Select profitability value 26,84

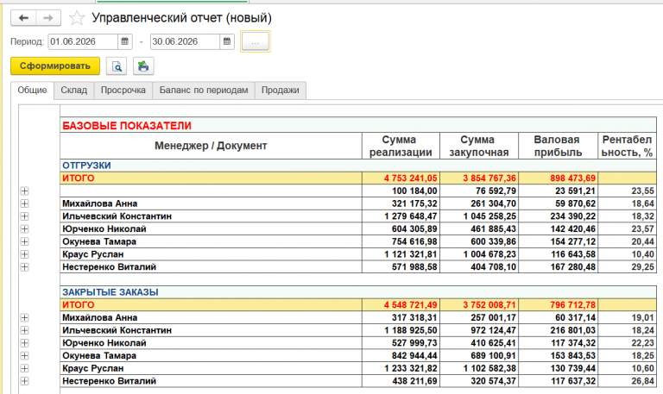[627, 381]
